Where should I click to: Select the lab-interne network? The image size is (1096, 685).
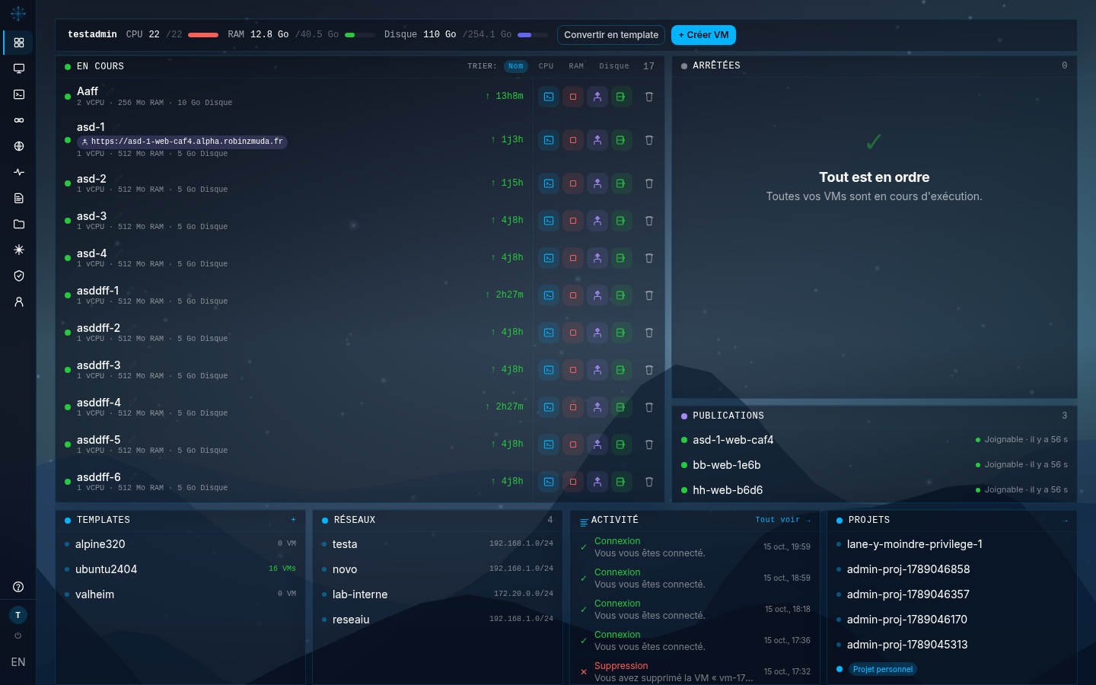[438, 594]
